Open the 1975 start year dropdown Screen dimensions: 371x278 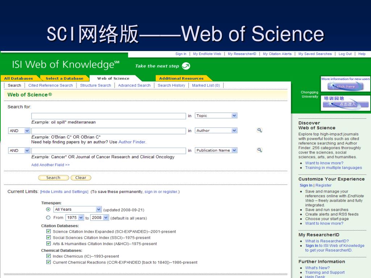tap(75, 218)
